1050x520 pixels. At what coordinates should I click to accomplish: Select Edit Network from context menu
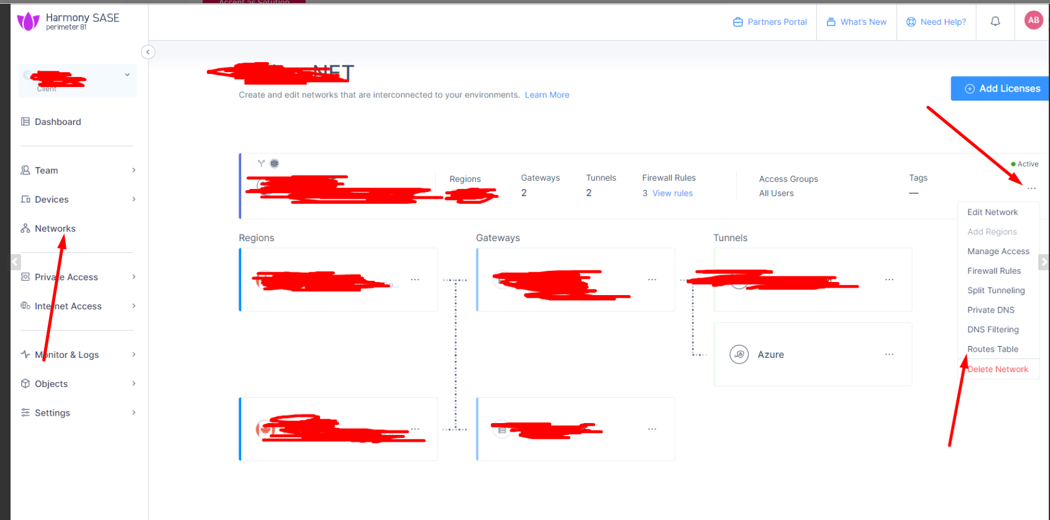[x=992, y=212]
